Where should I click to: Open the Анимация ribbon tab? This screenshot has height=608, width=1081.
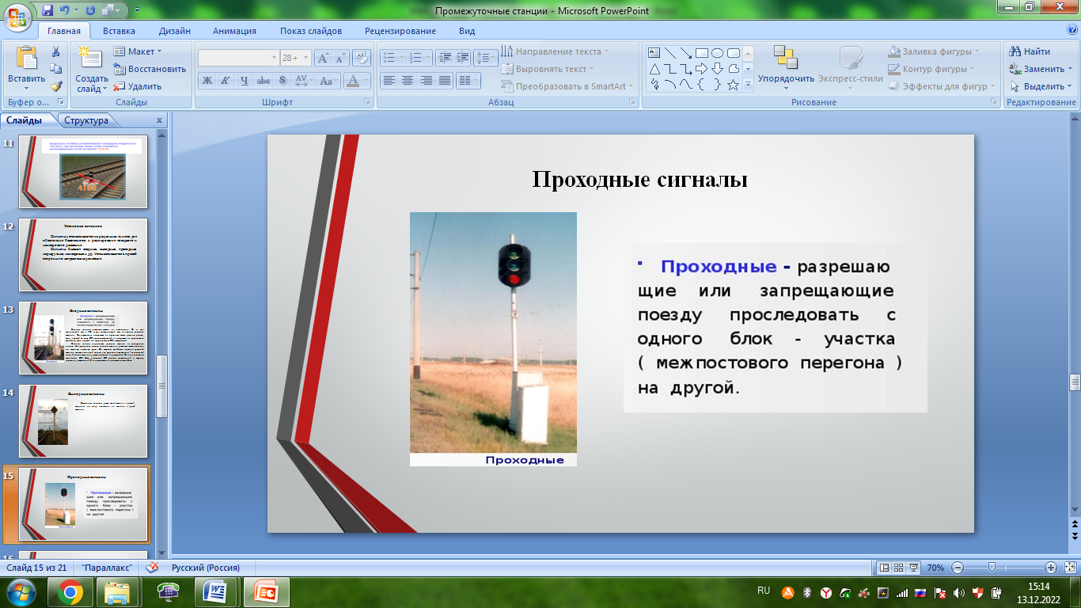tap(234, 31)
